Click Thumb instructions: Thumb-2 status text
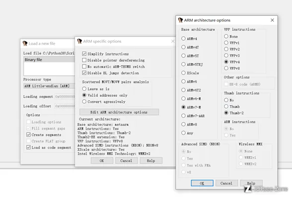The width and height of the screenshot is (292, 197). [104, 133]
